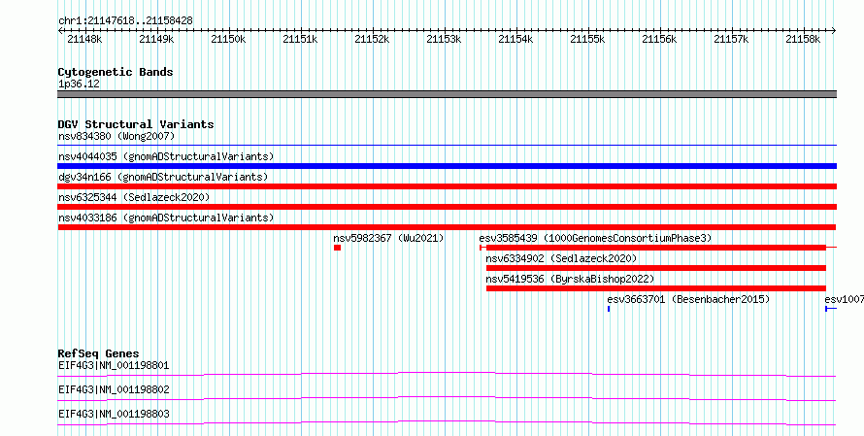The height and width of the screenshot is (436, 864).
Task: Open the nsv4033186 (gnomADStructuralVariants) label
Action: tap(166, 218)
